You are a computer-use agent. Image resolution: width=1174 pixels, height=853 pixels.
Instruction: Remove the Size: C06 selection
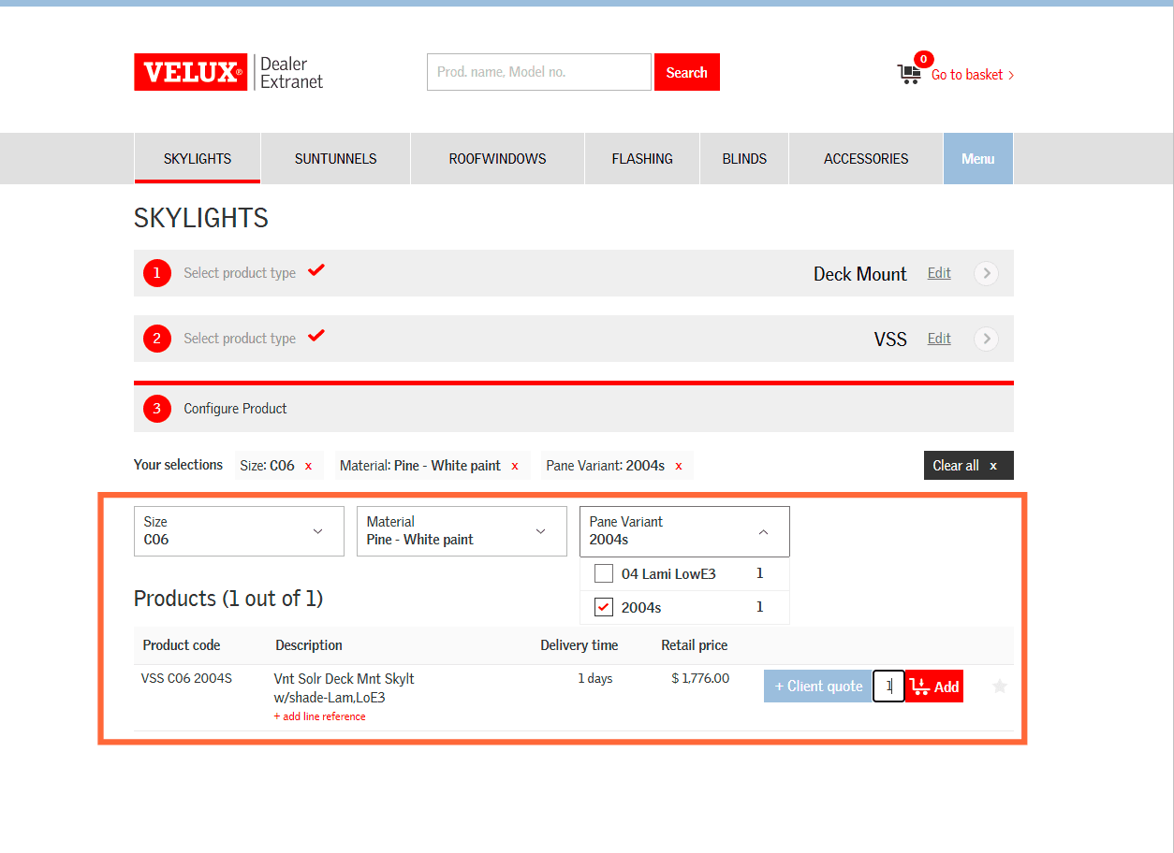pos(308,466)
